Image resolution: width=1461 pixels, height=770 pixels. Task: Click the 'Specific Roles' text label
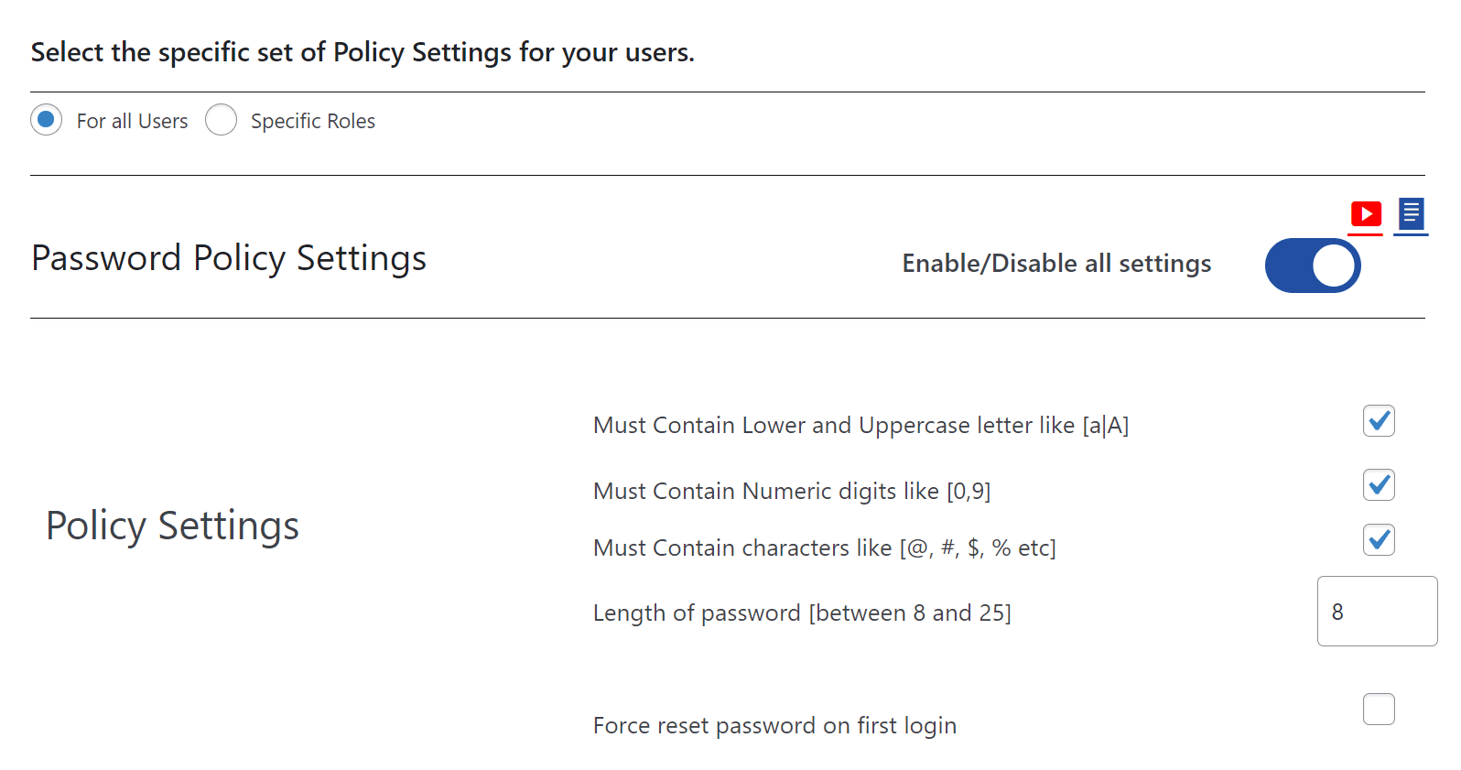(312, 120)
